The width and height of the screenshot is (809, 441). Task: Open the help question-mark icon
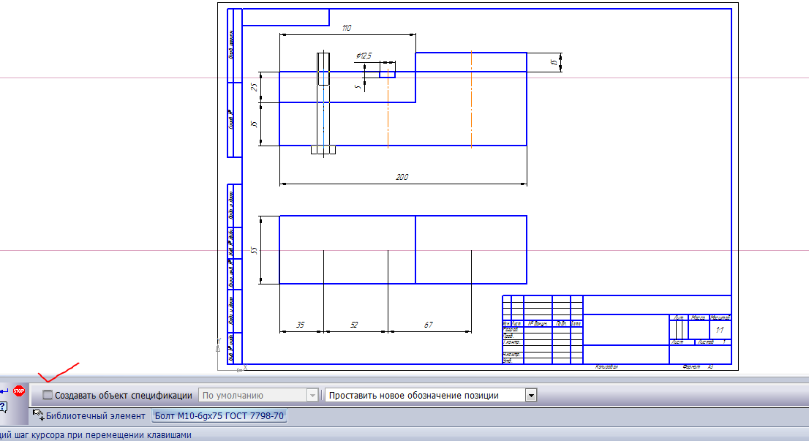click(x=3, y=407)
